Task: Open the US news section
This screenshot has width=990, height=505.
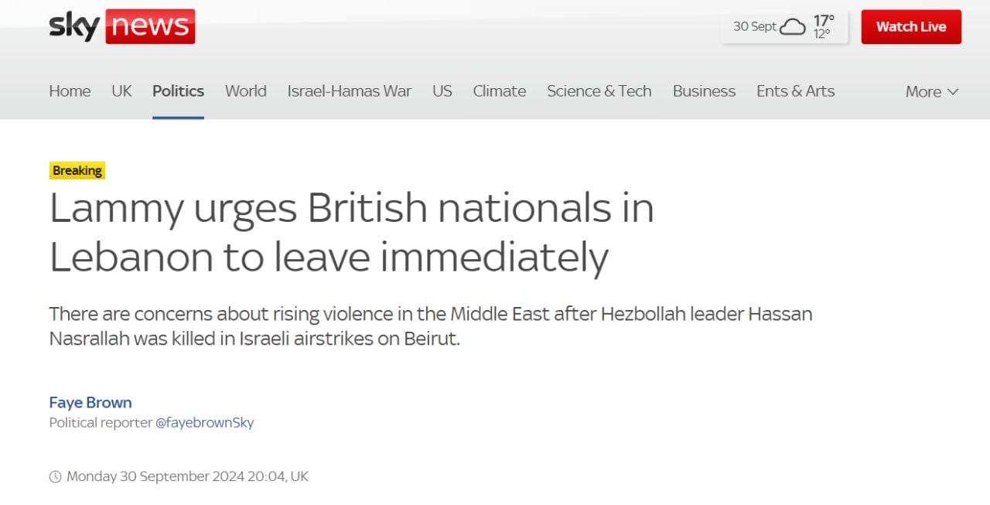Action: point(442,91)
